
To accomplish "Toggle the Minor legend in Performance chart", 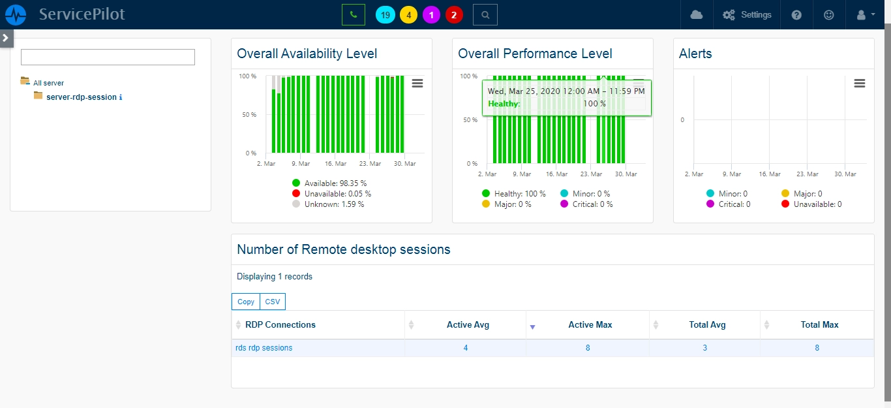I will [x=585, y=193].
